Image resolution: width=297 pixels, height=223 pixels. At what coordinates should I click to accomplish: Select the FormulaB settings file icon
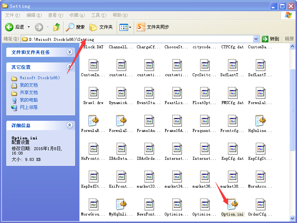[94, 120]
